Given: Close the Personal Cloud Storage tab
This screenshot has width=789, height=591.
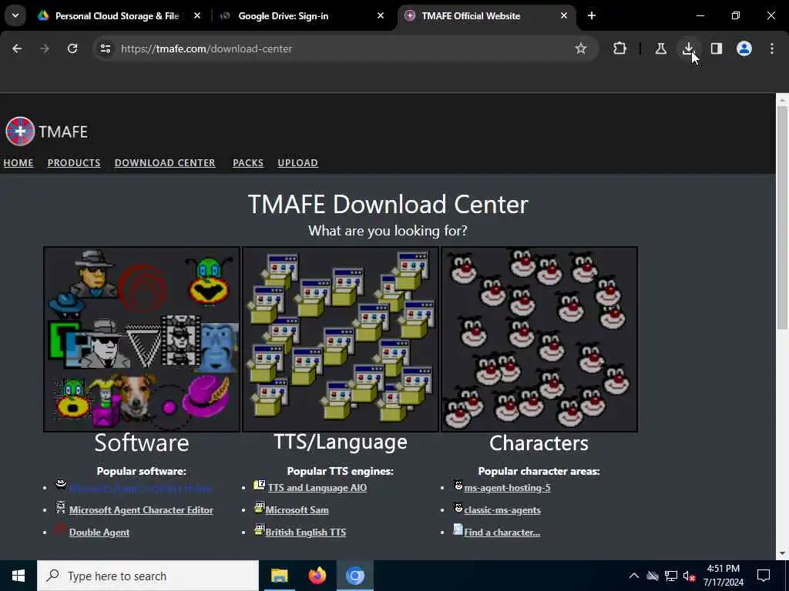Looking at the screenshot, I should (197, 15).
